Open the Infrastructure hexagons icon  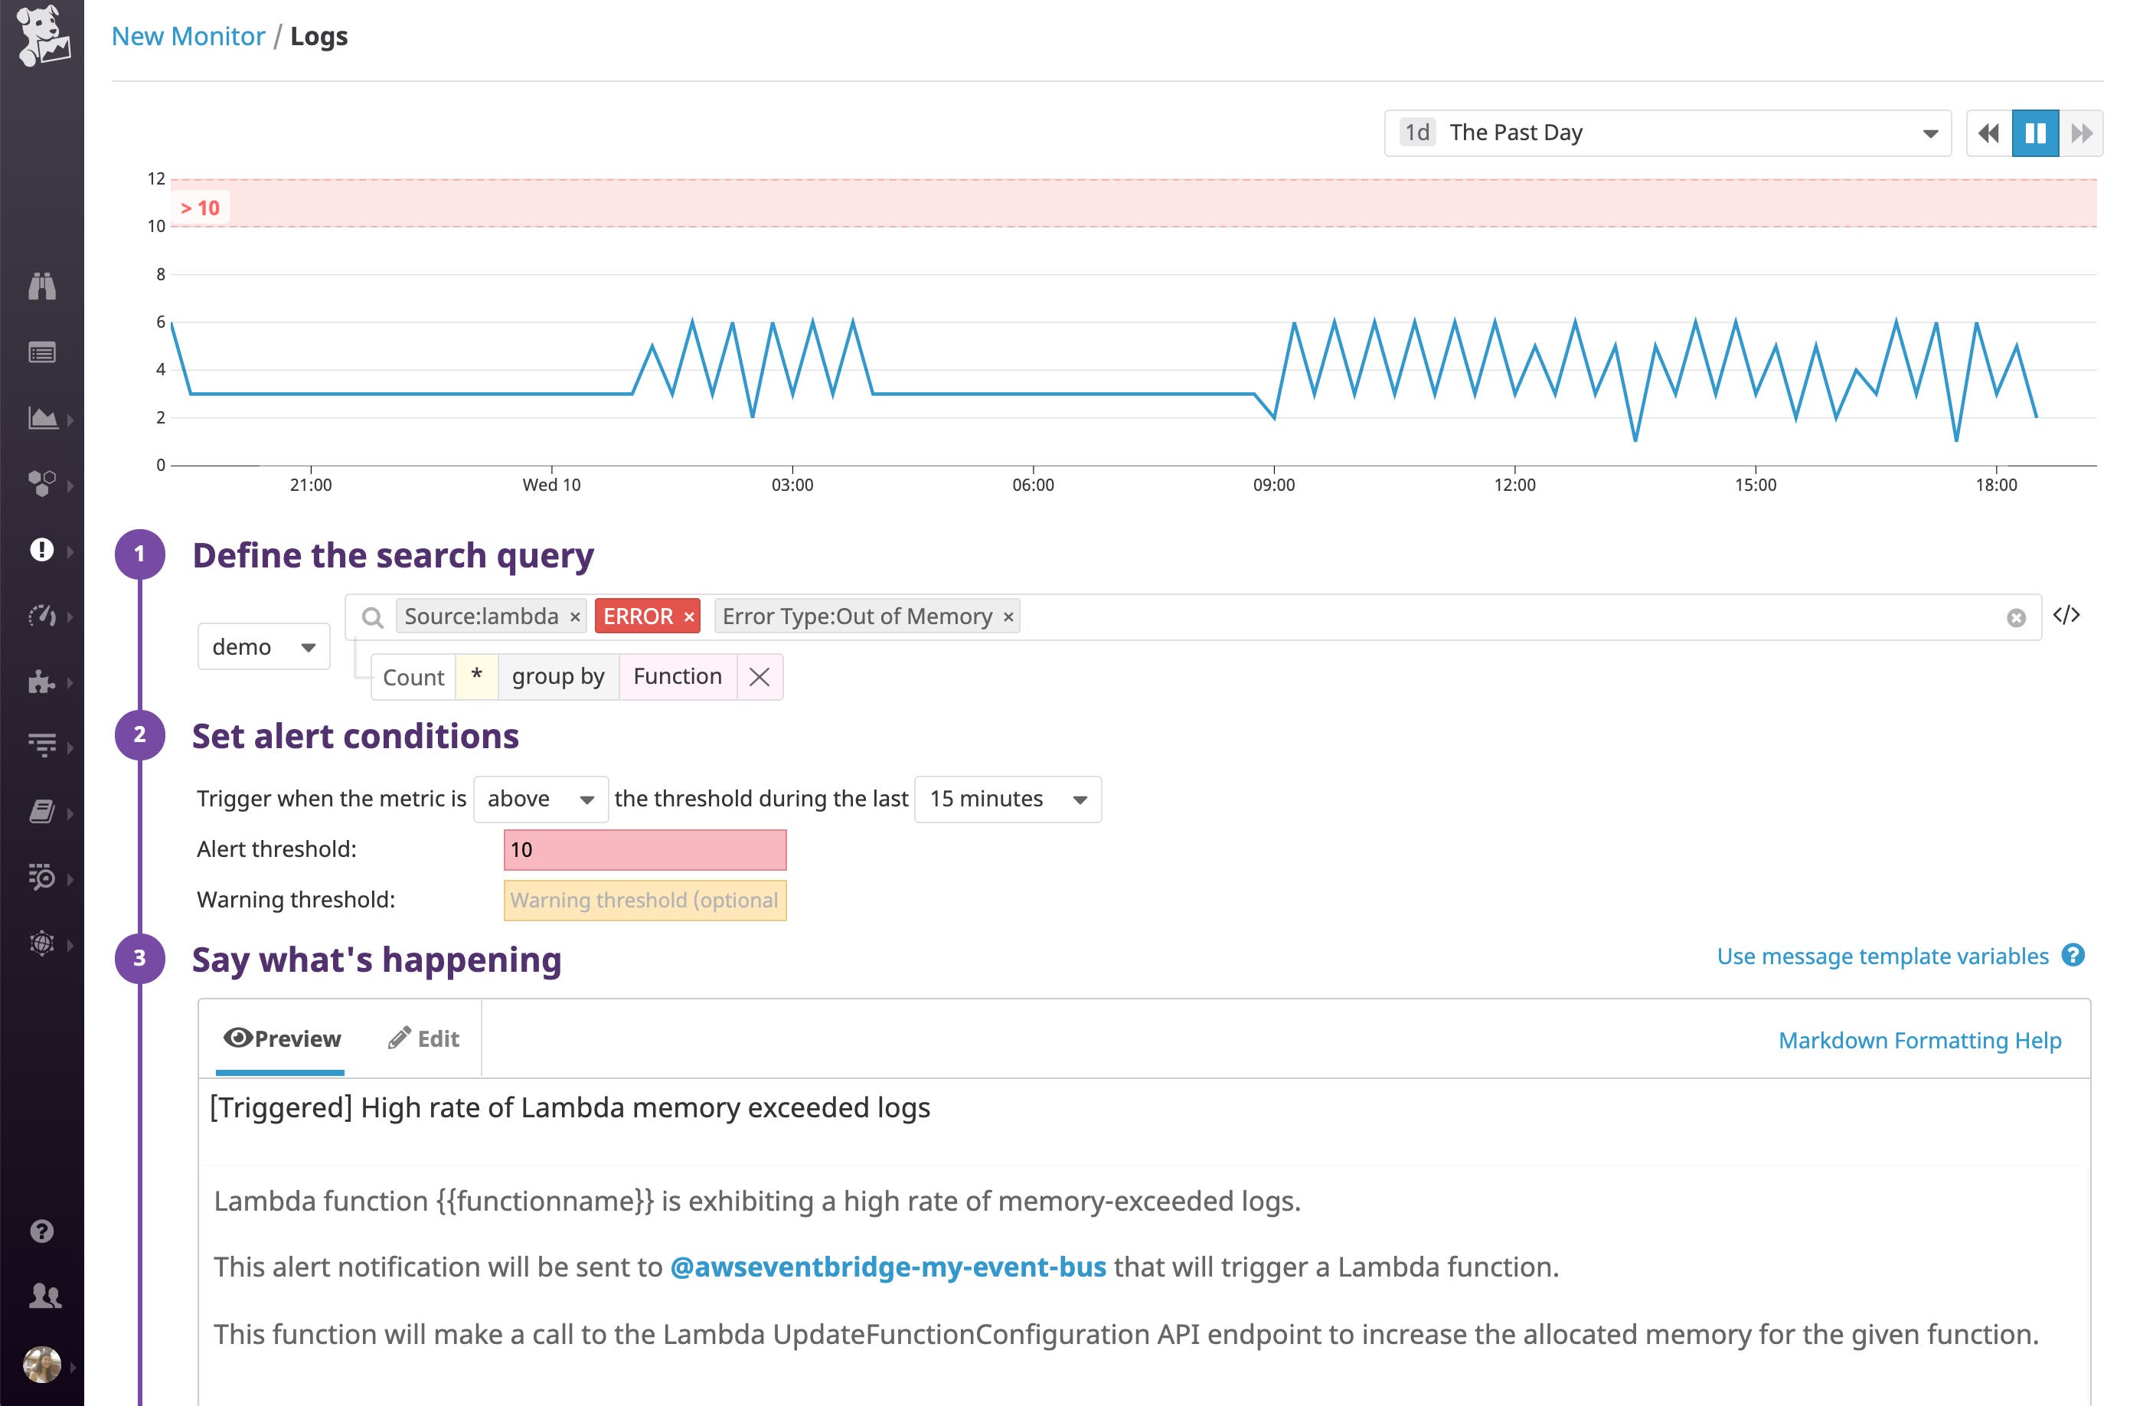(42, 484)
